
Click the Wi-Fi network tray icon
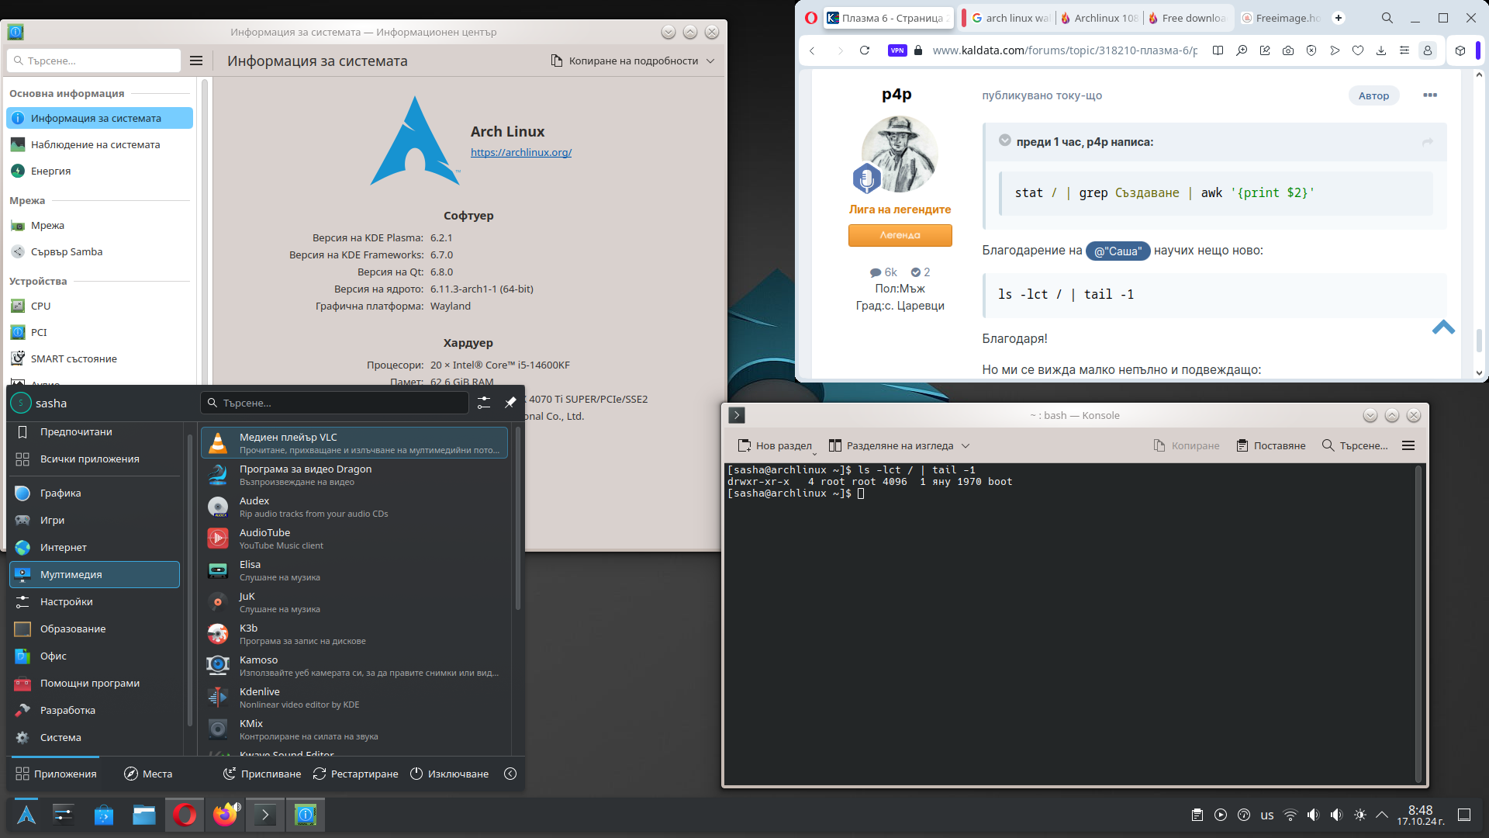coord(1290,815)
